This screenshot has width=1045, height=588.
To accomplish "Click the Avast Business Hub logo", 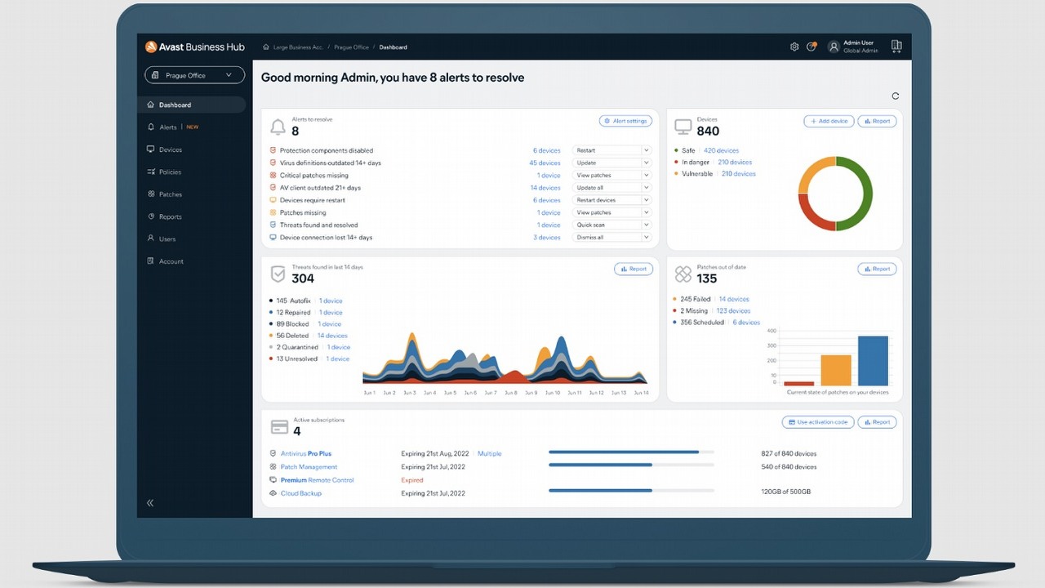I will [195, 47].
